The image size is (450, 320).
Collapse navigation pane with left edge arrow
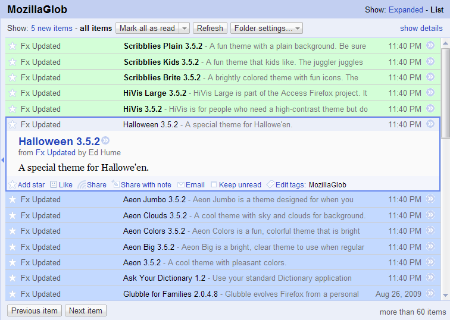tap(2, 160)
